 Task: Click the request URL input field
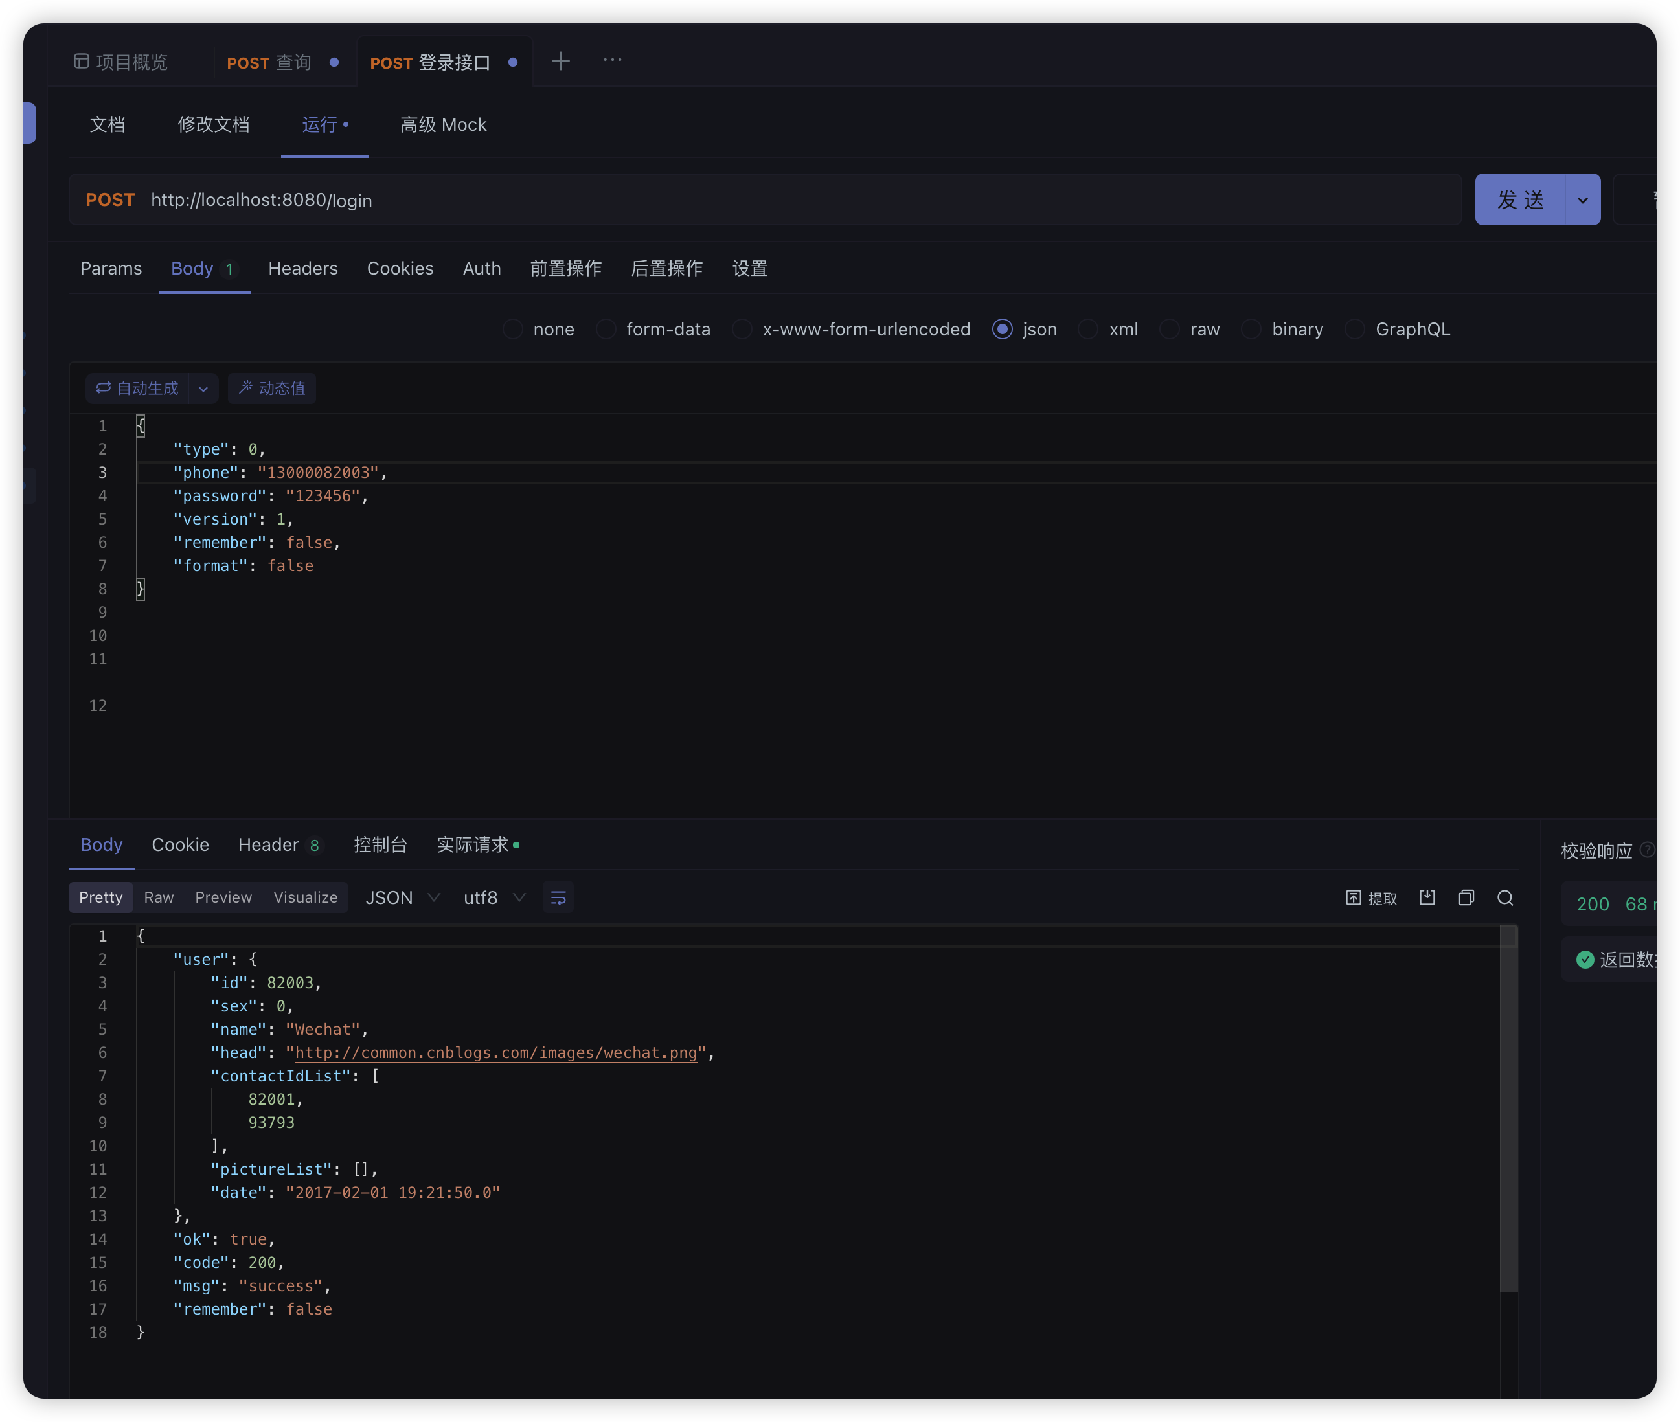(x=564, y=200)
